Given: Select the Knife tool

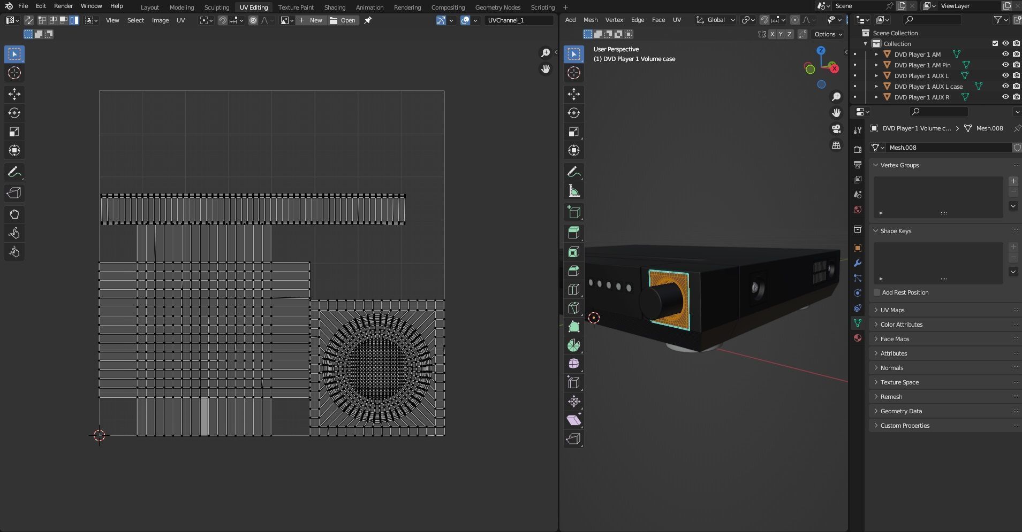Looking at the screenshot, I should point(574,308).
